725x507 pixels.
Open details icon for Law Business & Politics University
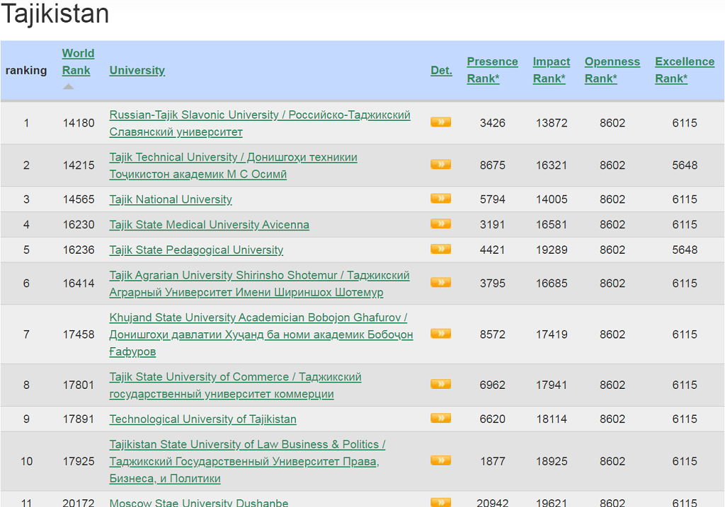pos(440,461)
